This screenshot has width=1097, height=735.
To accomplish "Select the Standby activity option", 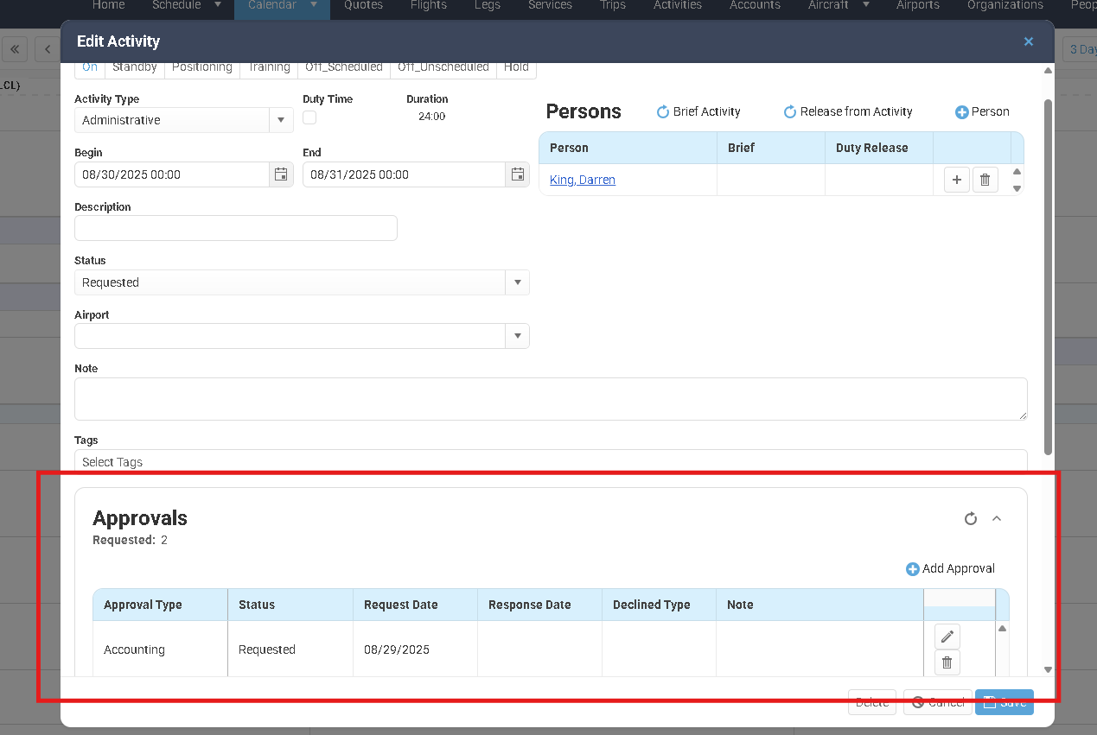I will click(x=135, y=67).
